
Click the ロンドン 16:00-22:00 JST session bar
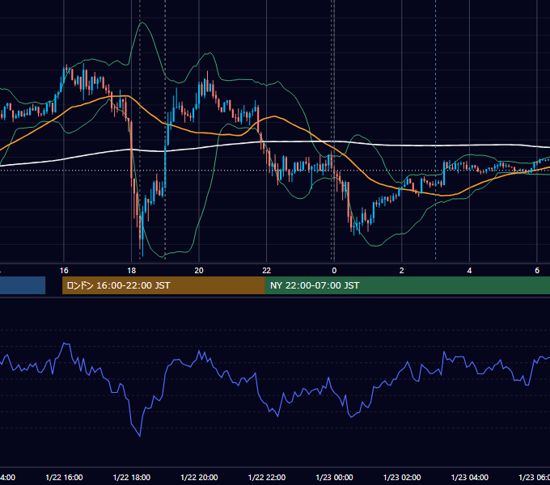(x=163, y=285)
